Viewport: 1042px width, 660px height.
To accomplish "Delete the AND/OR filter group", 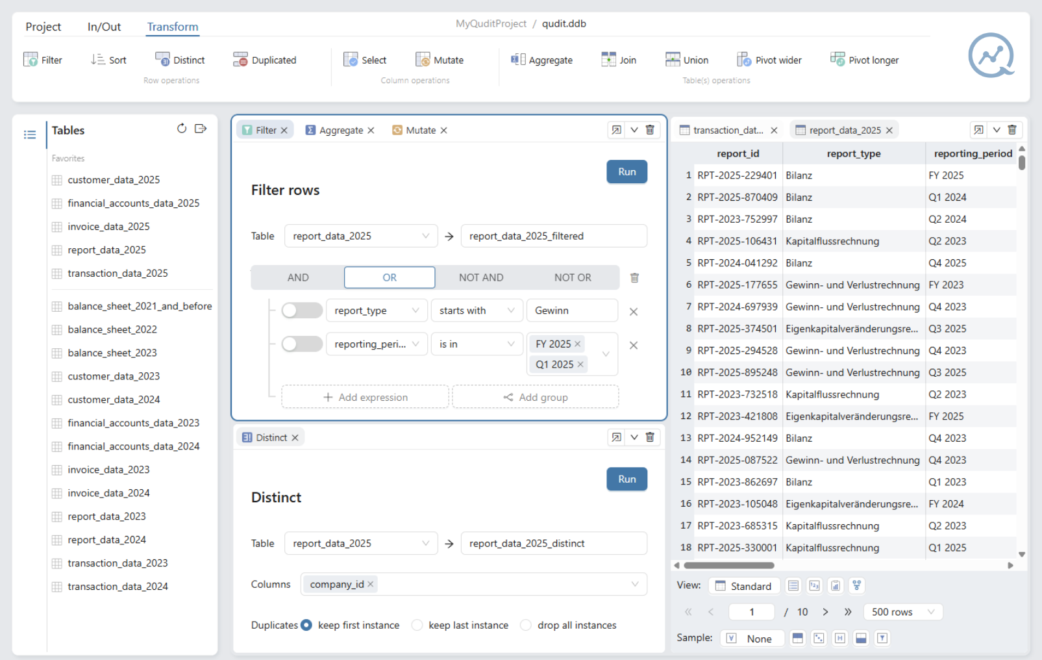I will tap(634, 278).
